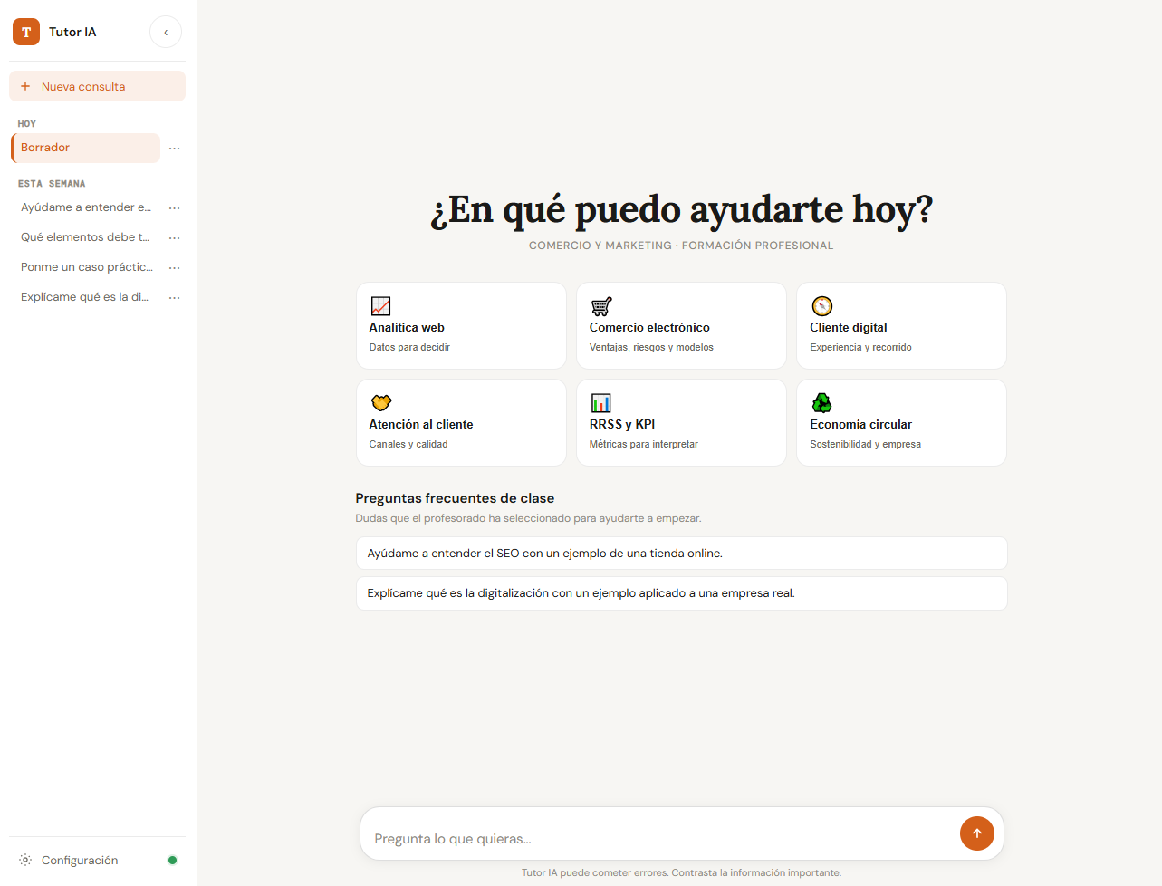This screenshot has width=1162, height=886.
Task: Open options for 'Ayúdame a entender' chat
Action: click(174, 207)
